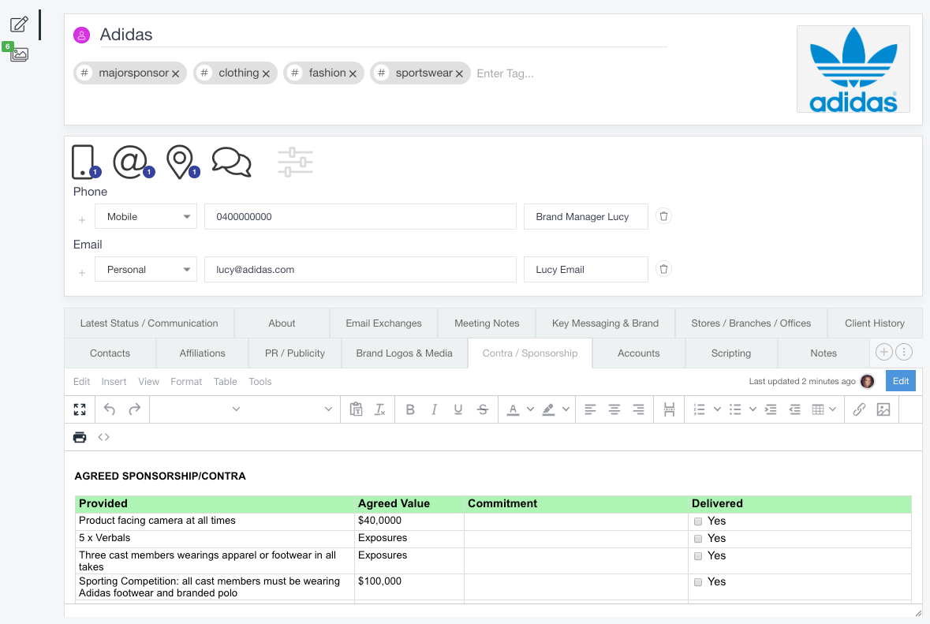Open the circled three-dots tab options
Viewport: 930px width, 624px height.
click(903, 352)
